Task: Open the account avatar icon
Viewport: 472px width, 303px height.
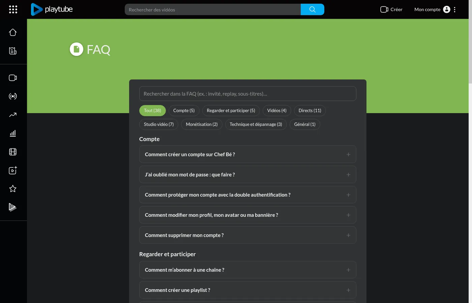Action: (x=447, y=9)
